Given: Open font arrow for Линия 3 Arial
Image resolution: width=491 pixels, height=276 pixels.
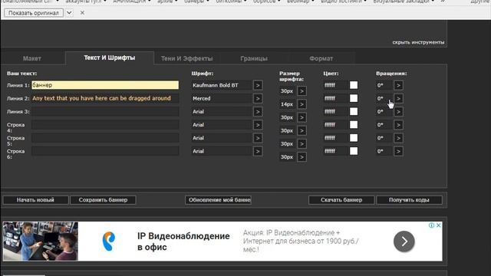Looking at the screenshot, I should click(258, 112).
